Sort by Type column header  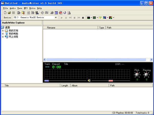(x=102, y=28)
